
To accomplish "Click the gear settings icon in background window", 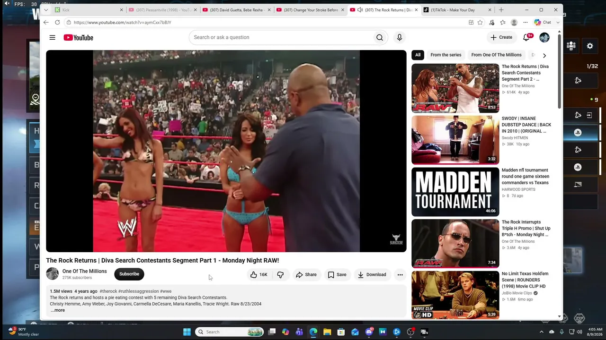I will (x=590, y=46).
